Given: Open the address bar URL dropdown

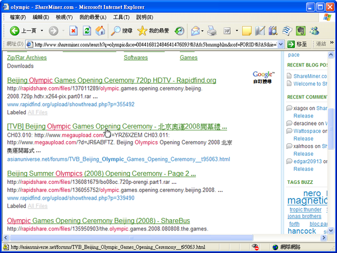Looking at the screenshot, I should click(x=280, y=44).
